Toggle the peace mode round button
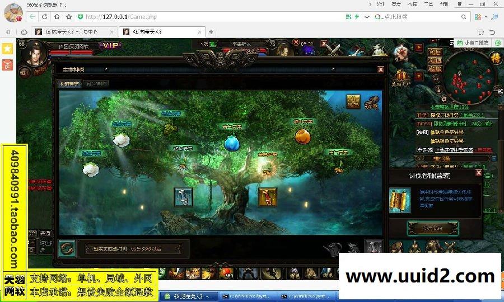 click(x=25, y=73)
